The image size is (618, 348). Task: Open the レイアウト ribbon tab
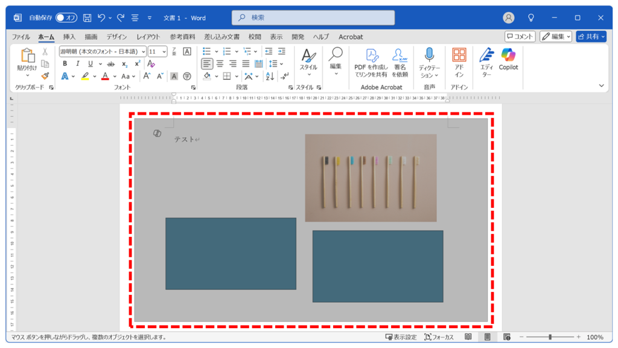pyautogui.click(x=148, y=37)
